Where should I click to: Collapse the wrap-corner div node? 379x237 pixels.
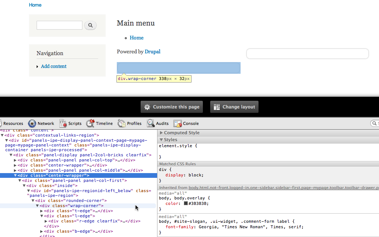point(37,206)
